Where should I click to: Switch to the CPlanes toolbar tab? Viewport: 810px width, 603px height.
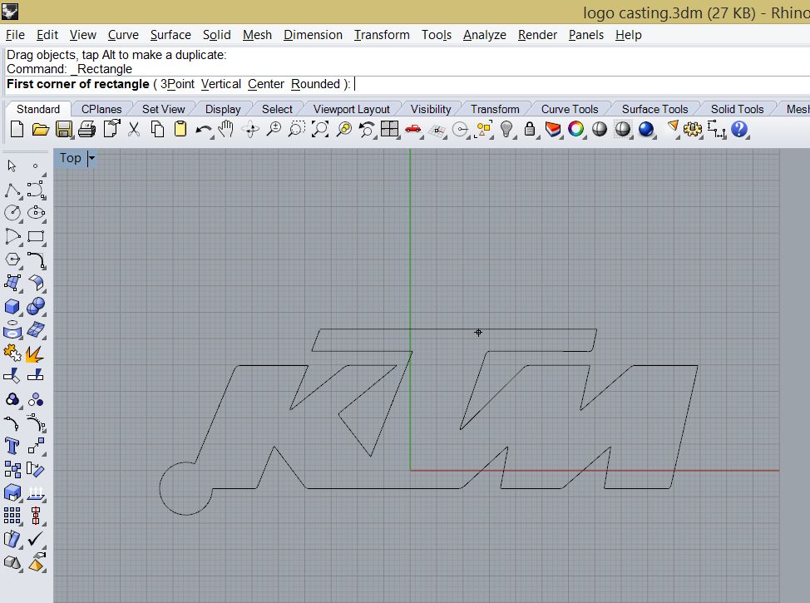tap(101, 109)
